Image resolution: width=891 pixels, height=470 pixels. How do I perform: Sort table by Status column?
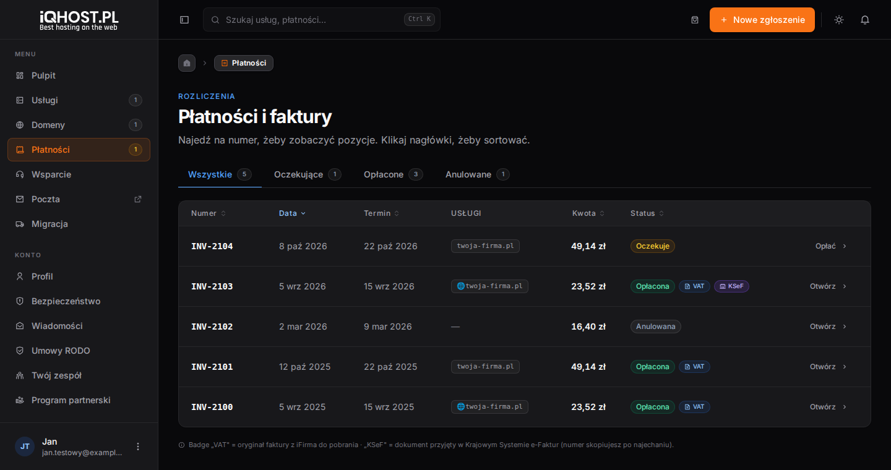click(647, 213)
